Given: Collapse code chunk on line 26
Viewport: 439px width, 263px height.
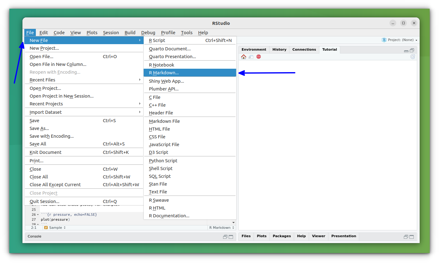Looking at the screenshot, I should point(38,215).
